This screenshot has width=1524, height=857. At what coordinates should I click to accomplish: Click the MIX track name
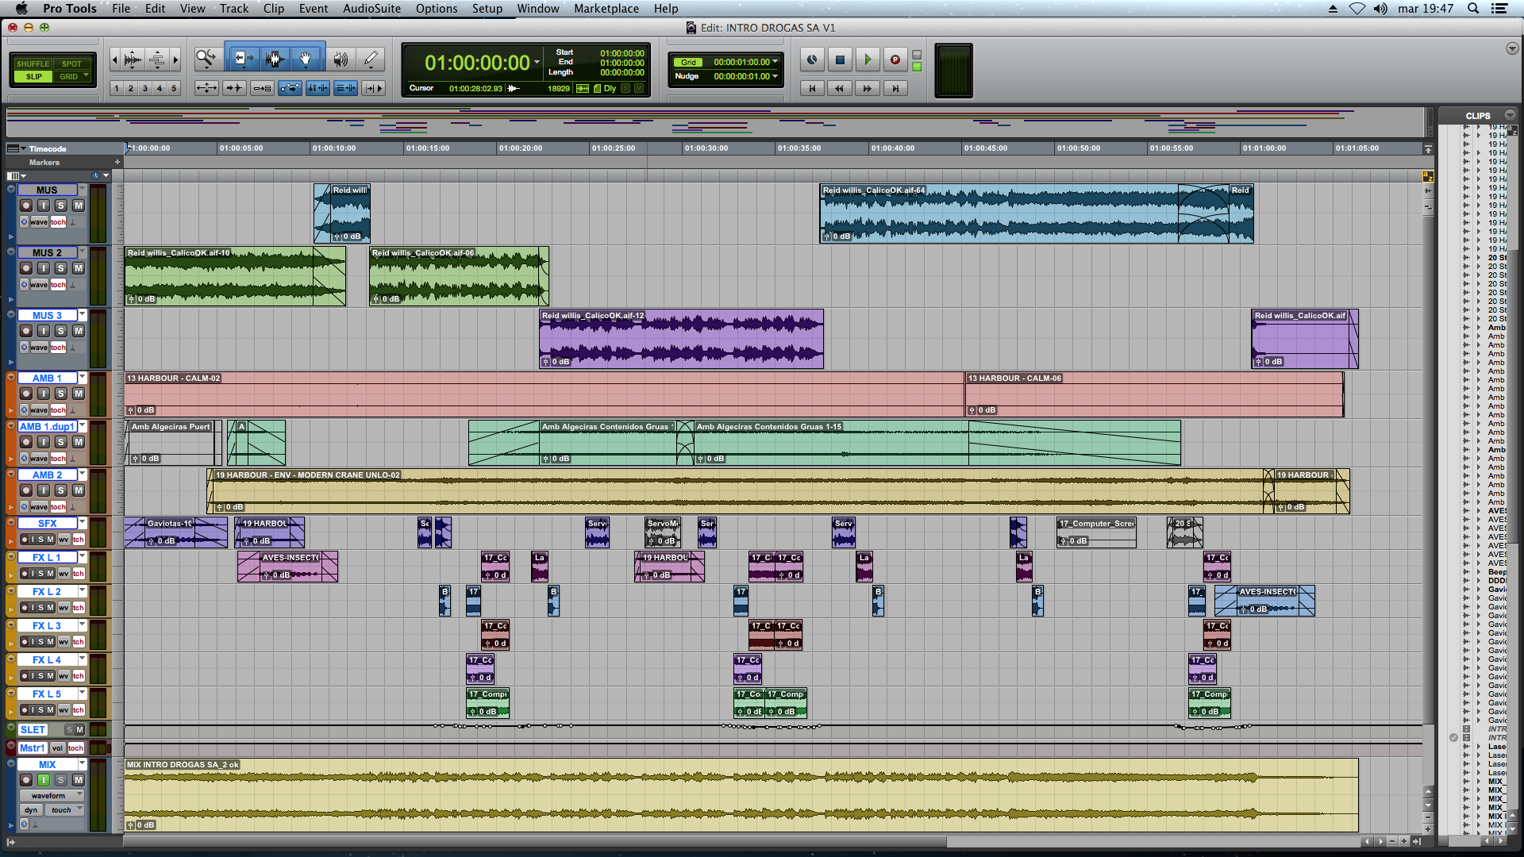47,764
